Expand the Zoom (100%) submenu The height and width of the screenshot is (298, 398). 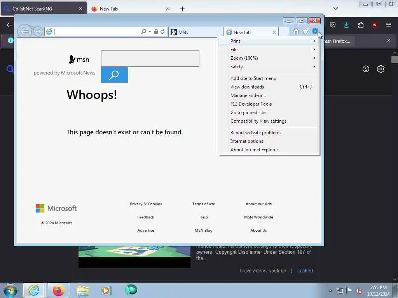tap(269, 58)
